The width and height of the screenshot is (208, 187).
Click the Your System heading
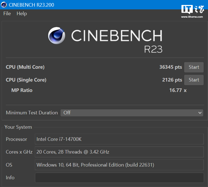pos(18,127)
